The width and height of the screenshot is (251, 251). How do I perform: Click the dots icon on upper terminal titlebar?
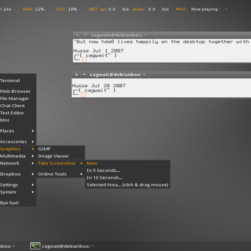(78, 35)
